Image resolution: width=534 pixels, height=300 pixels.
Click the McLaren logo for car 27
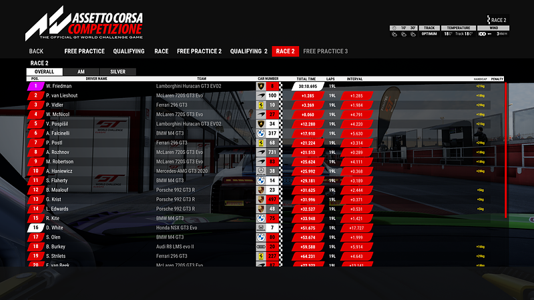[x=261, y=115]
